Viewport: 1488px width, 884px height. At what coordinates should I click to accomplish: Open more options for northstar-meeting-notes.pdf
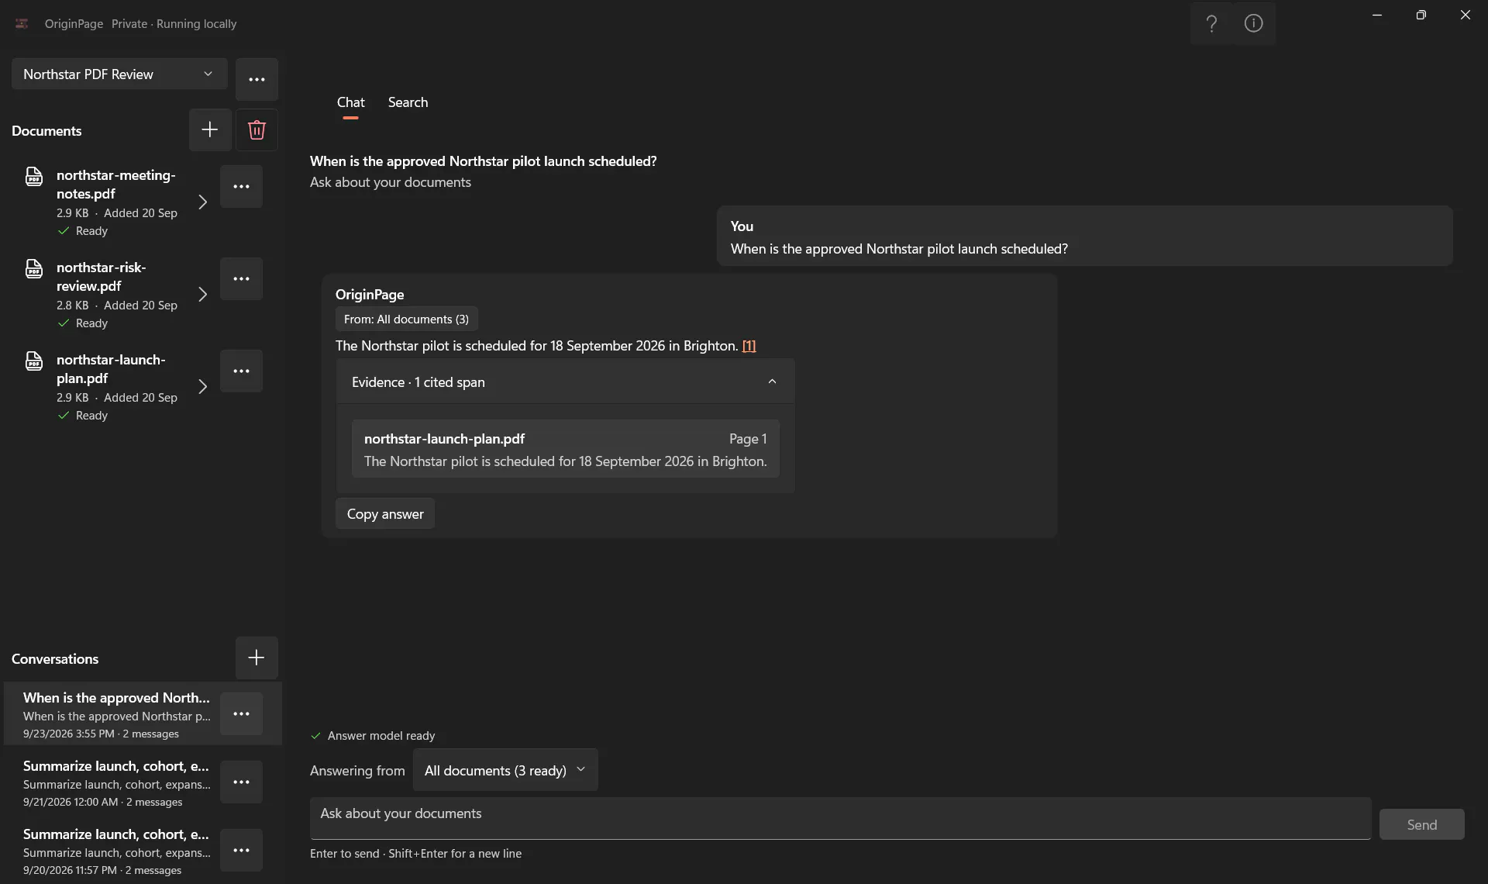(241, 186)
